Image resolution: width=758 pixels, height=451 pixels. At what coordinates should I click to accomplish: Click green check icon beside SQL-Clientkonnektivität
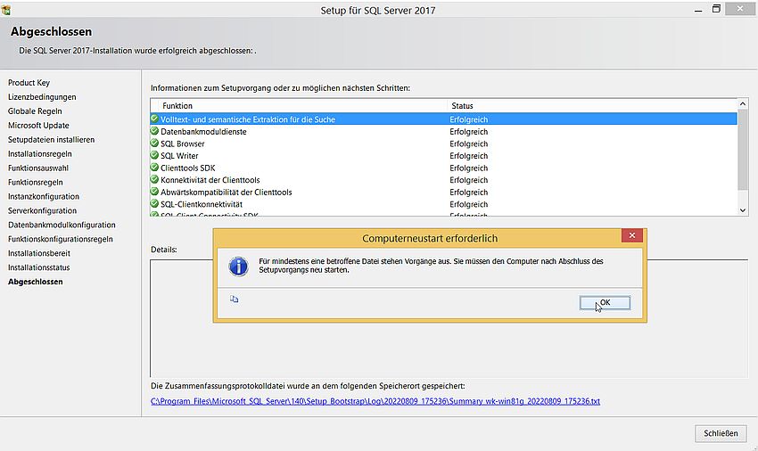coord(154,203)
